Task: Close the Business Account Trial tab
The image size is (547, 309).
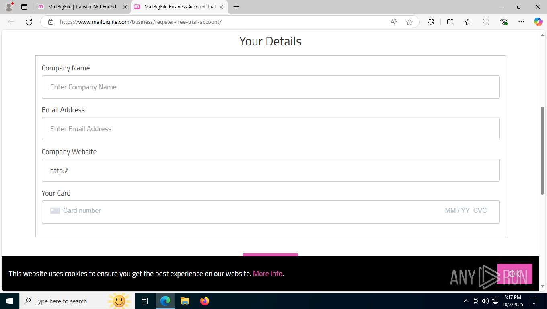Action: [221, 7]
